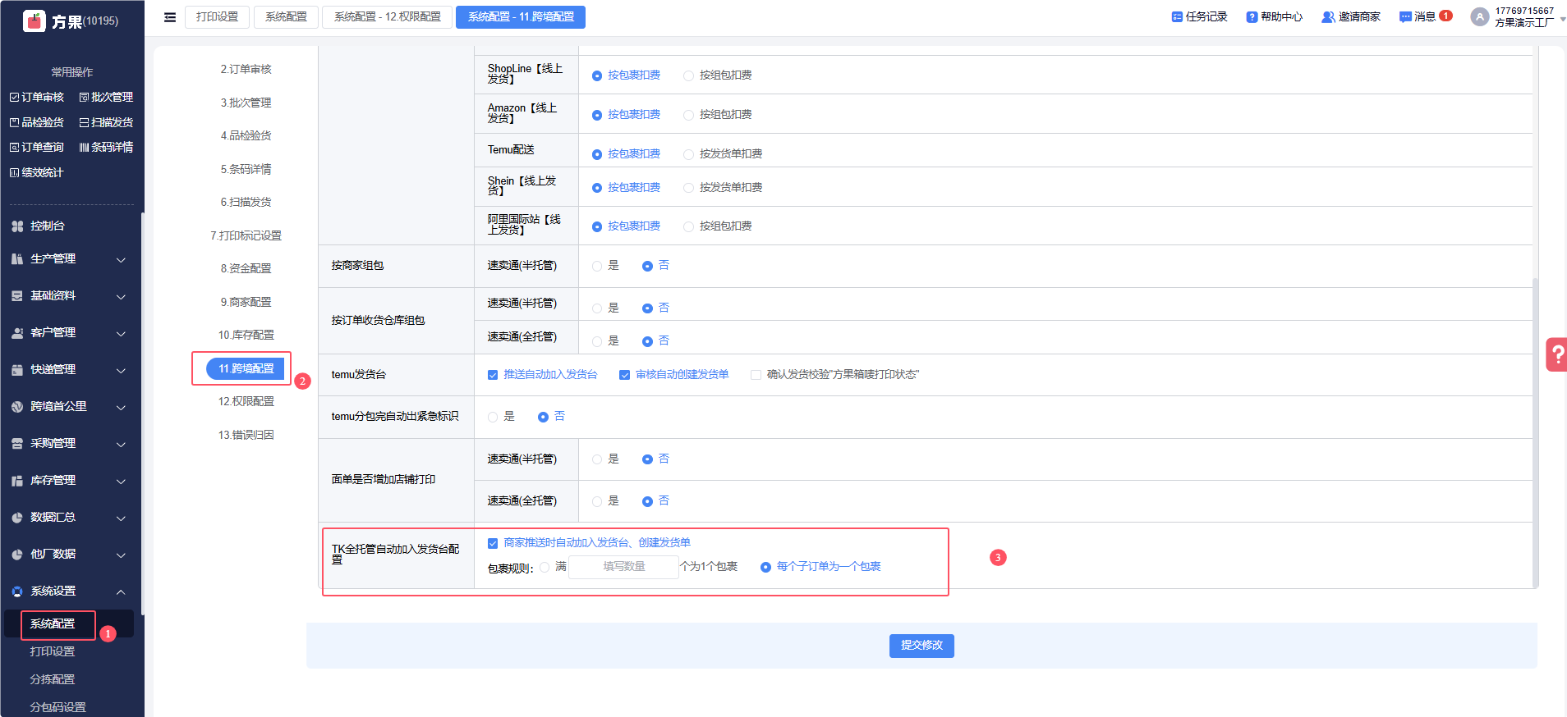1567x717 pixels.
Task: Click the 填写数量 package quantity field
Action: [623, 567]
